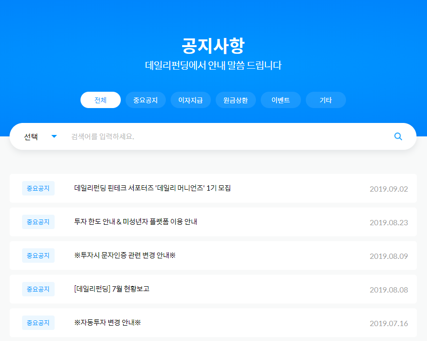Click subtitle 데일리펀딩에서 안내 말씀 드립니다
427x341 pixels.
pyautogui.click(x=213, y=65)
